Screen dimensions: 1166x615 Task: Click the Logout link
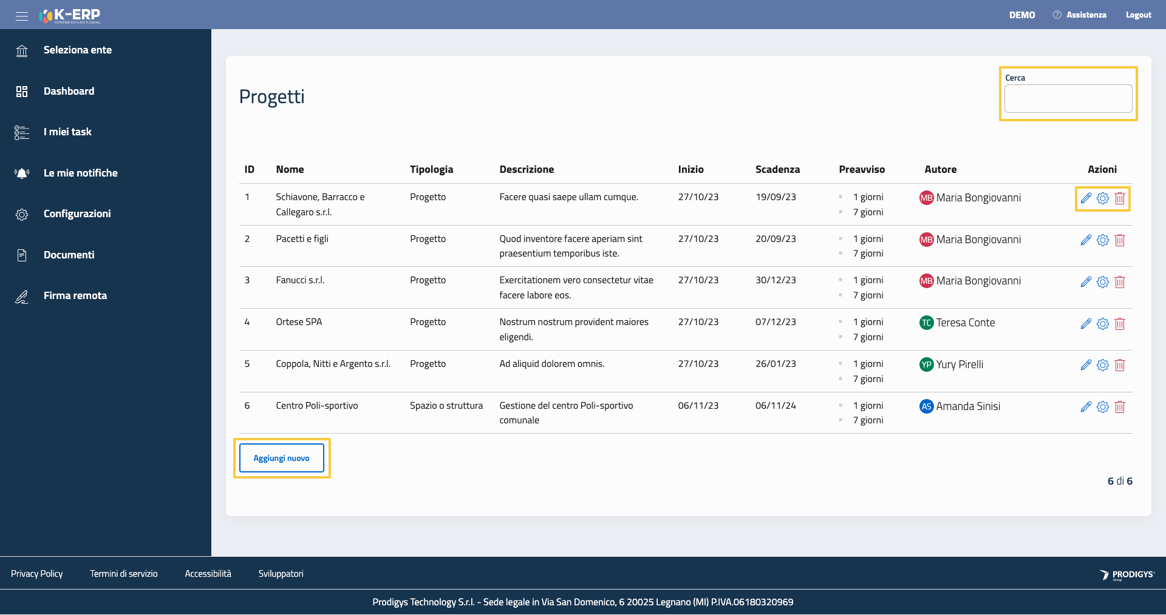pos(1138,15)
